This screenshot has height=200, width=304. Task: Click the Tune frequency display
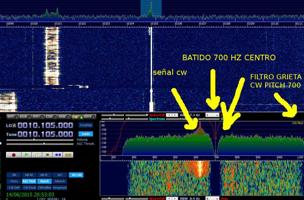tap(45, 134)
